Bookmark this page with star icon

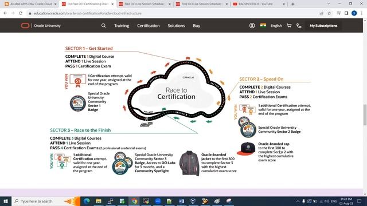click(x=329, y=13)
